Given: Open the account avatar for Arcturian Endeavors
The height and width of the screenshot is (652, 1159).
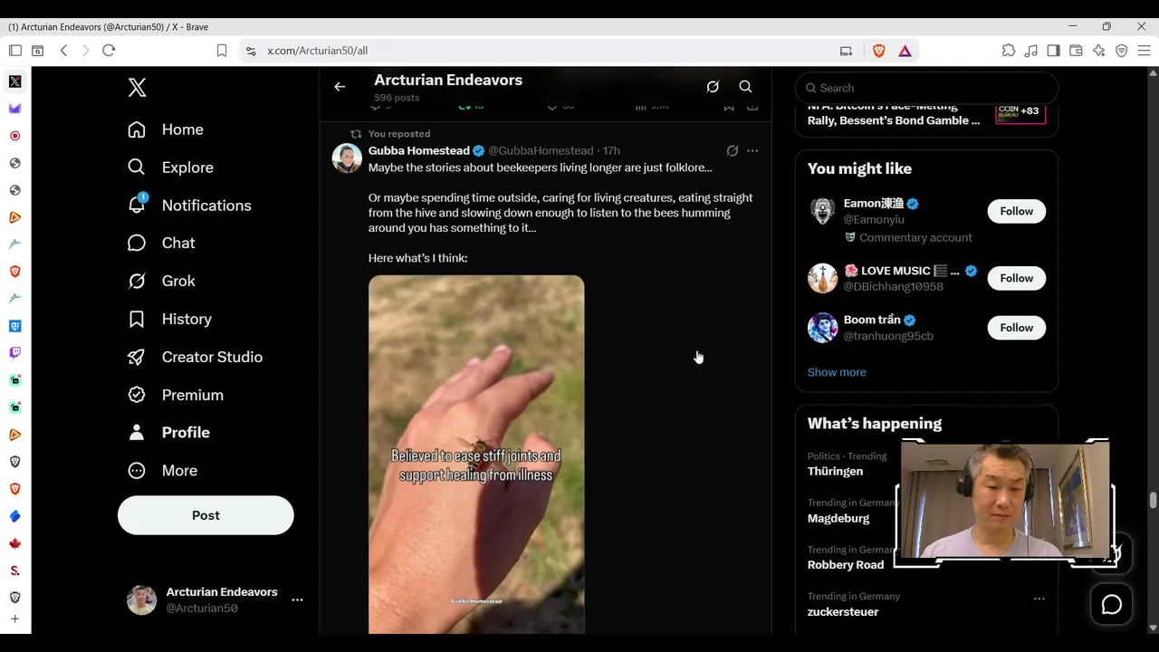Looking at the screenshot, I should tap(141, 599).
